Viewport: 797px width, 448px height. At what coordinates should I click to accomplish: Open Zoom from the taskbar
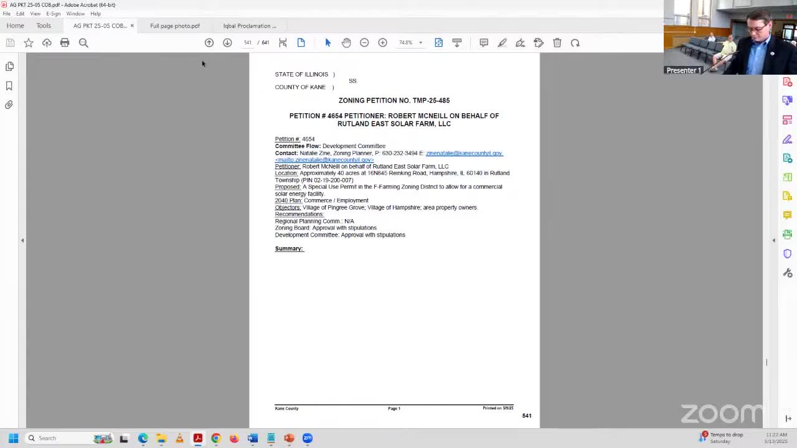pyautogui.click(x=308, y=438)
